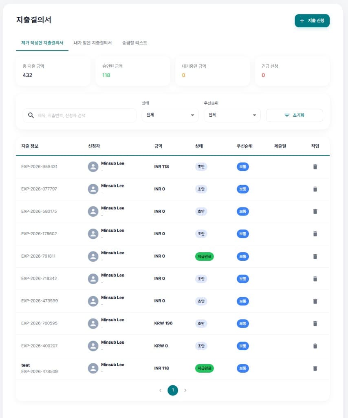Open expense EXP-2026-400207
Image resolution: width=348 pixels, height=418 pixels.
(x=40, y=346)
